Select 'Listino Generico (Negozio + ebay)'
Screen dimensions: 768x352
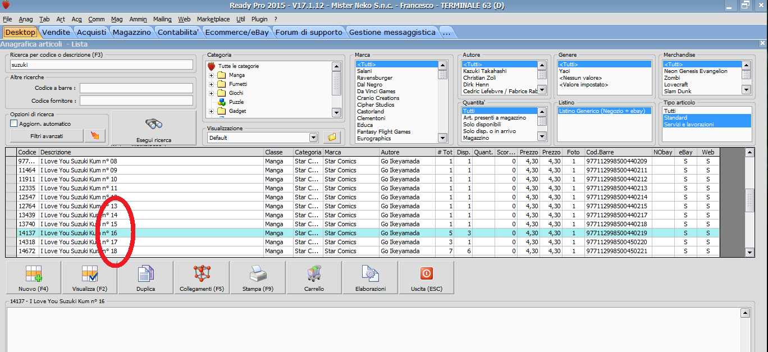click(604, 111)
